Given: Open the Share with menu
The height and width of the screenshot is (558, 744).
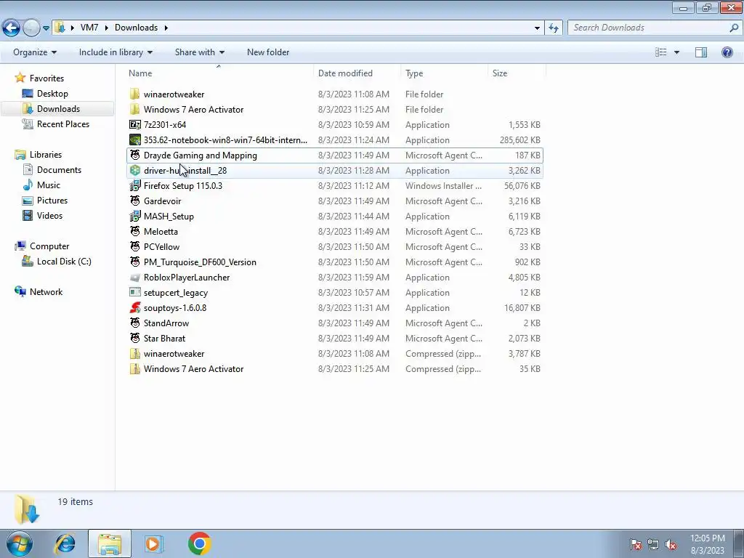Looking at the screenshot, I should [x=199, y=52].
